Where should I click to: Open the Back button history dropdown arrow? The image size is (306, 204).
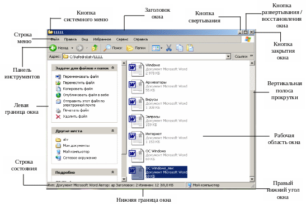click(x=72, y=48)
